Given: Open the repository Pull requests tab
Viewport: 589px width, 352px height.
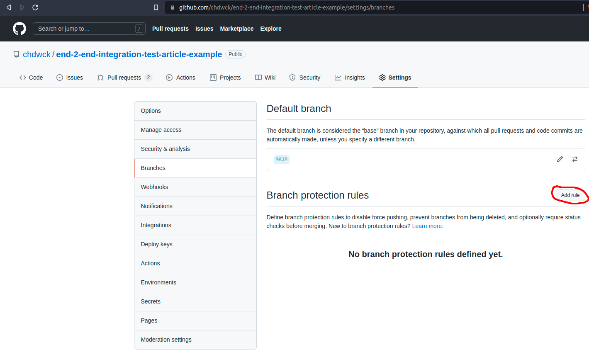Looking at the screenshot, I should pyautogui.click(x=124, y=78).
